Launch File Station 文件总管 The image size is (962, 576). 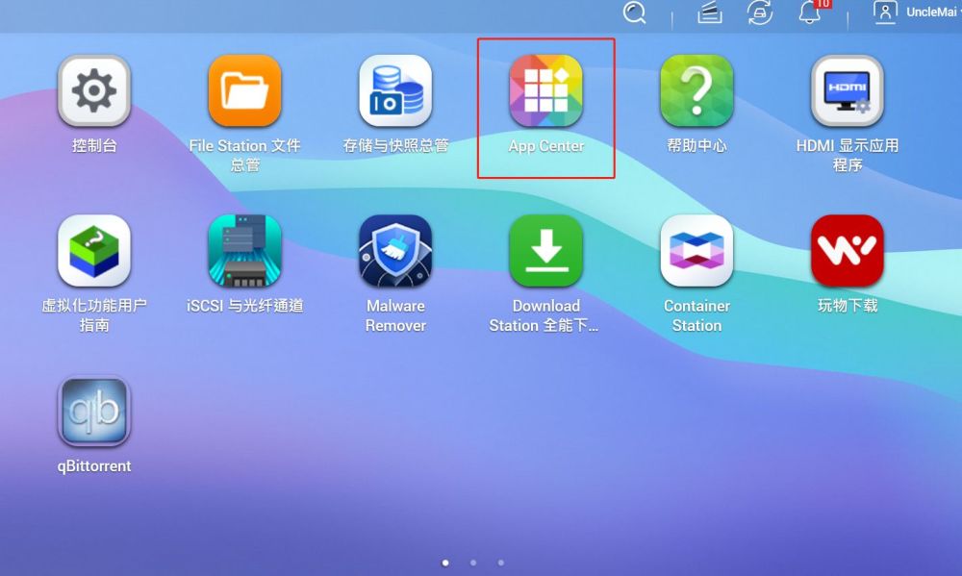click(x=244, y=90)
